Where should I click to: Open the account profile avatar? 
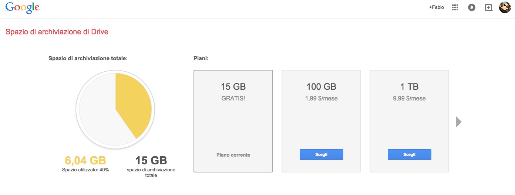pyautogui.click(x=505, y=7)
